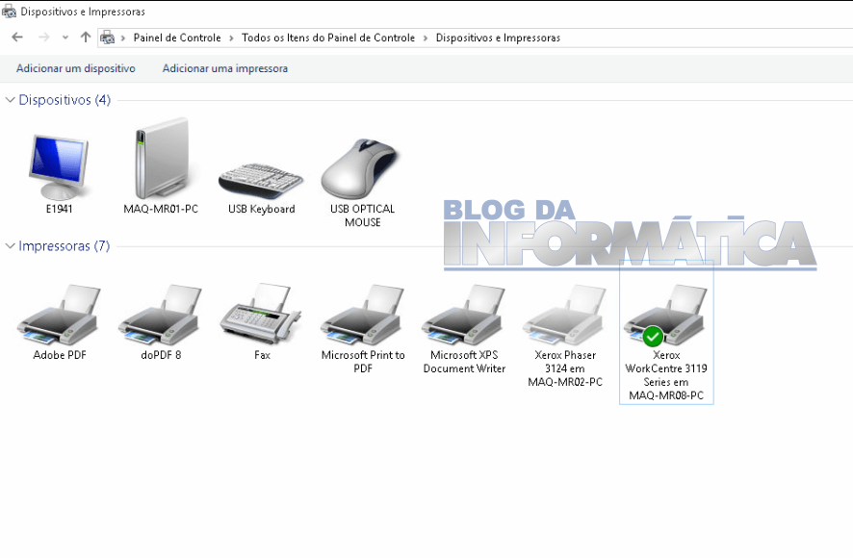The width and height of the screenshot is (853, 558).
Task: Select the USB Keyboard device icon
Action: [x=261, y=181]
